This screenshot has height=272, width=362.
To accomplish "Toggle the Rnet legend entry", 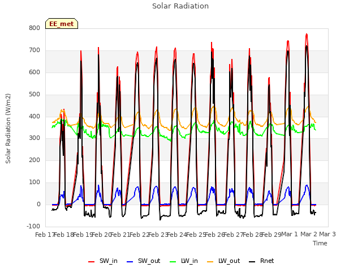I will 261,261.
